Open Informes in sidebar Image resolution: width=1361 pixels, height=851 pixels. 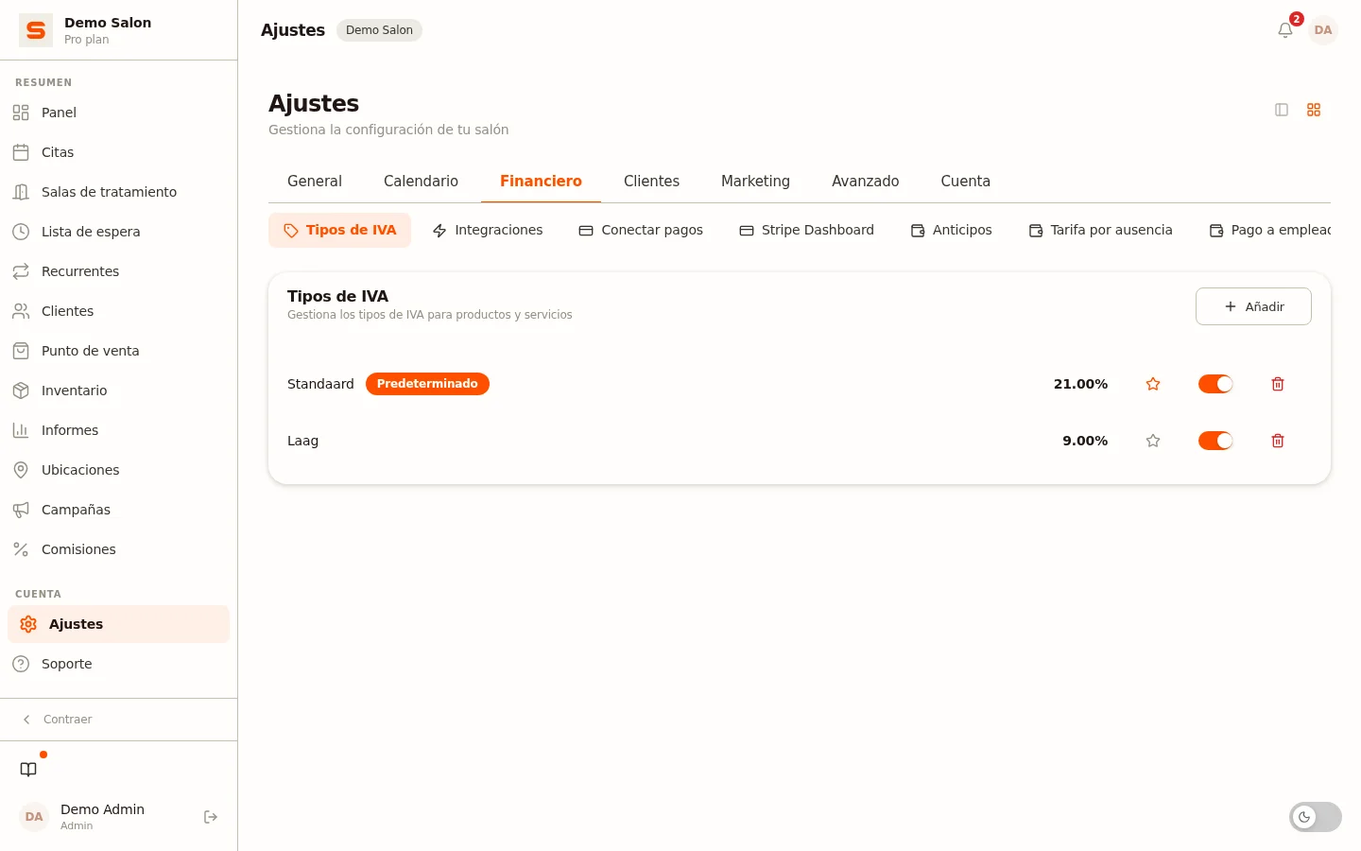(119, 430)
